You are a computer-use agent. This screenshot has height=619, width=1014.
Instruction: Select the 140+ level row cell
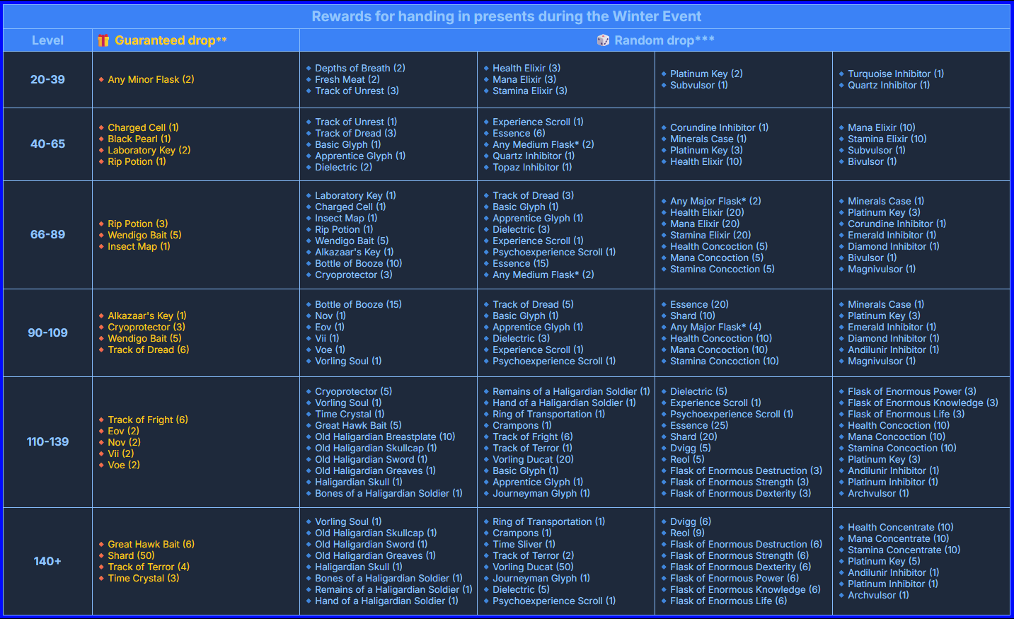(47, 561)
